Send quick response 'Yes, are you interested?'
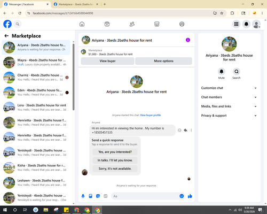267x214 pixels. pos(115,152)
